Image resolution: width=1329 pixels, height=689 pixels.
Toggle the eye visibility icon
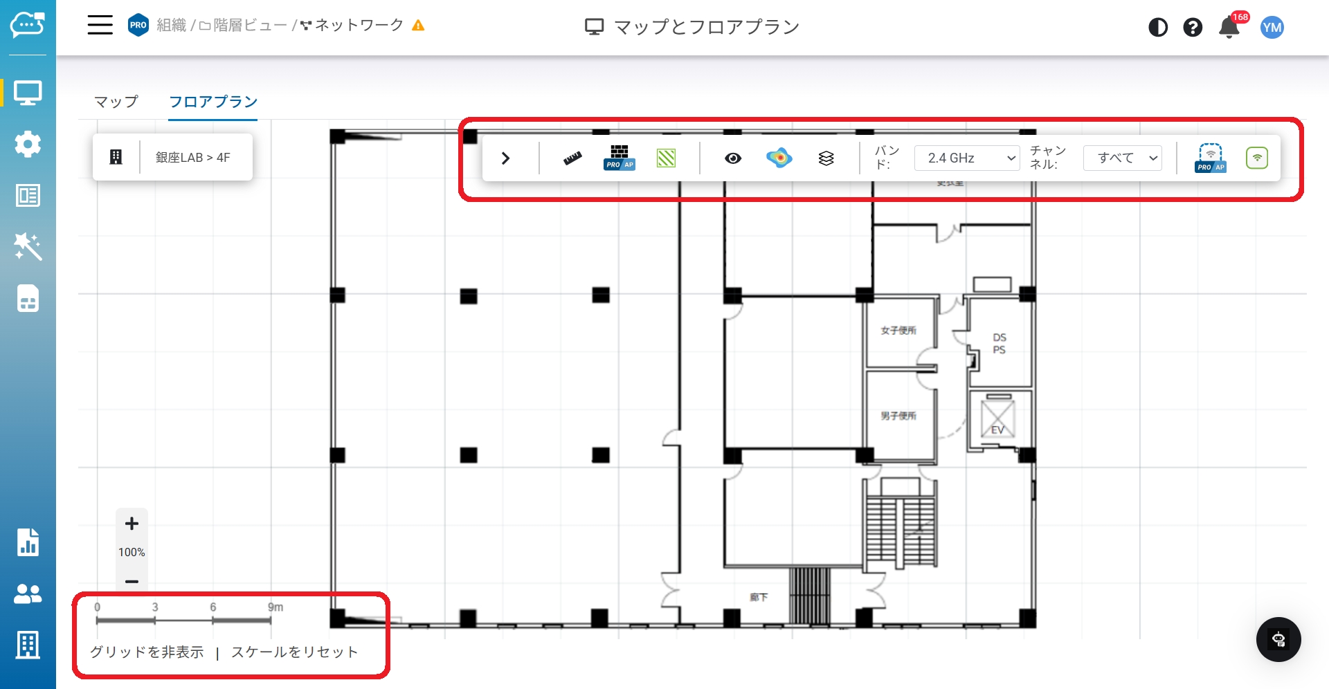coord(733,158)
